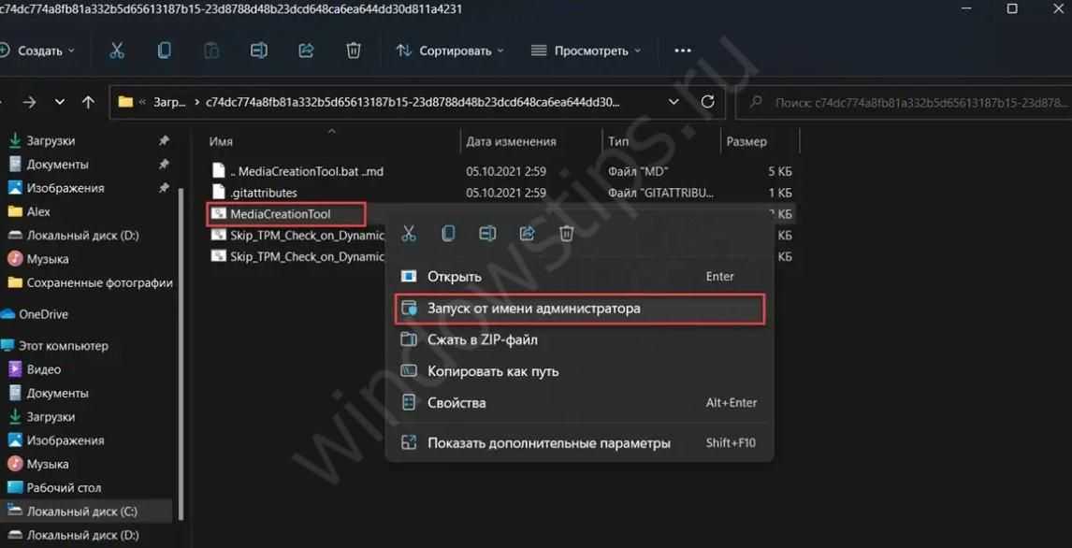Open the Просмотреть view dropdown
Viewport: 1072px width, 548px height.
[x=586, y=50]
